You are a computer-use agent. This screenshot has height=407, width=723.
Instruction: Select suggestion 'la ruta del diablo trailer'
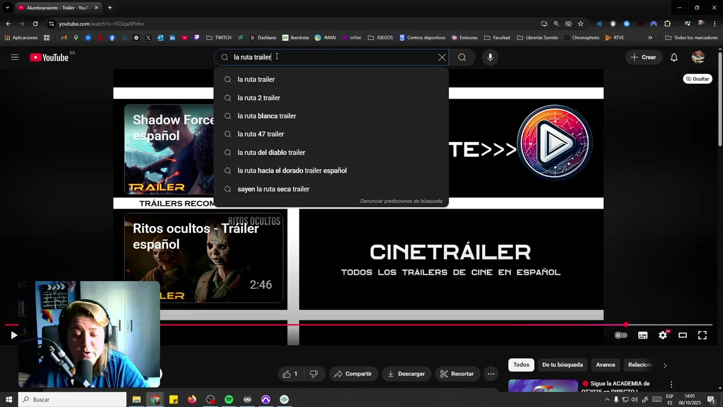[331, 153]
